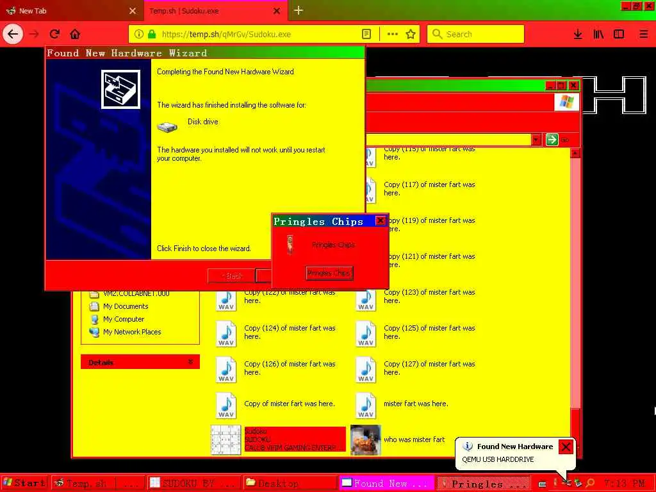Click the Disk drive icon in wizard

167,126
